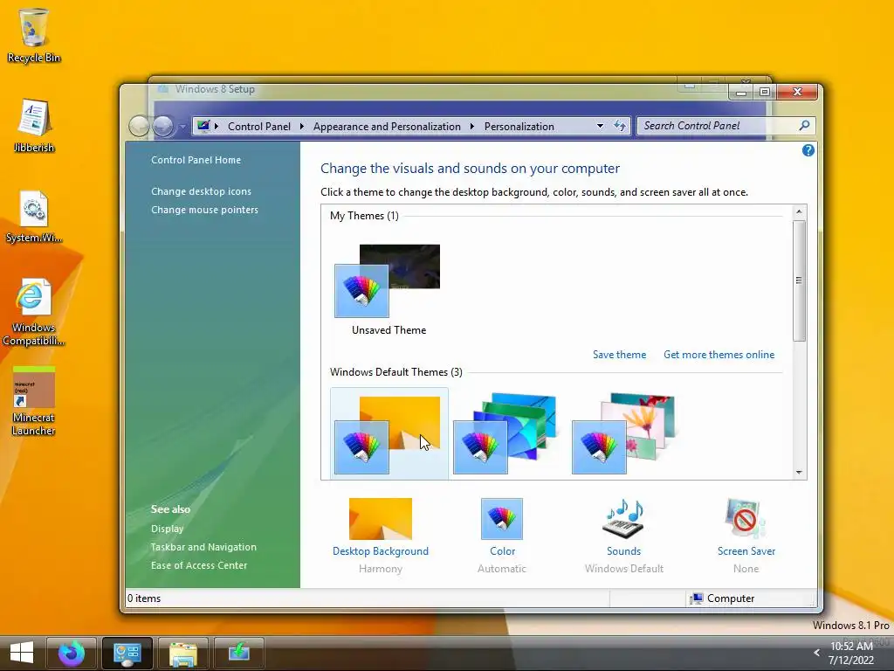Viewport: 894px width, 671px height.
Task: Select the flowers default theme
Action: [x=623, y=433]
